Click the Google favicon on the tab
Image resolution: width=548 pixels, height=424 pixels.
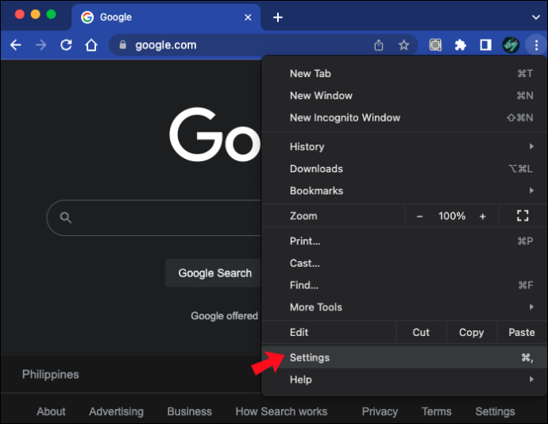click(x=87, y=17)
